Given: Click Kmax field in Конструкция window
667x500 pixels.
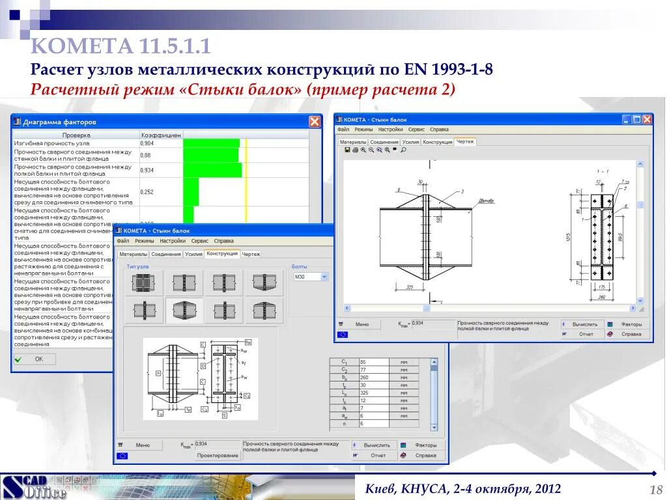Looking at the screenshot, I should pyautogui.click(x=218, y=445).
